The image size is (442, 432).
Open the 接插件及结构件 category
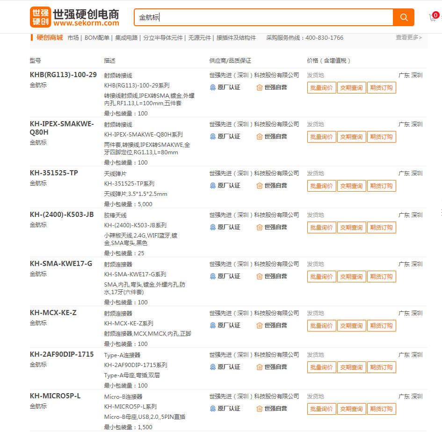pyautogui.click(x=236, y=38)
